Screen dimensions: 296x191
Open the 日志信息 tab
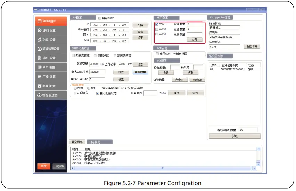coord(99,142)
